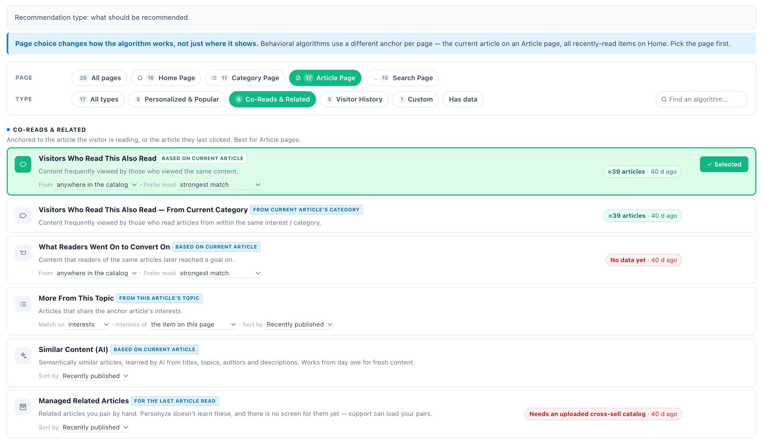Click the search magnifier icon in Find an algorithm
The height and width of the screenshot is (442, 763).
point(664,99)
